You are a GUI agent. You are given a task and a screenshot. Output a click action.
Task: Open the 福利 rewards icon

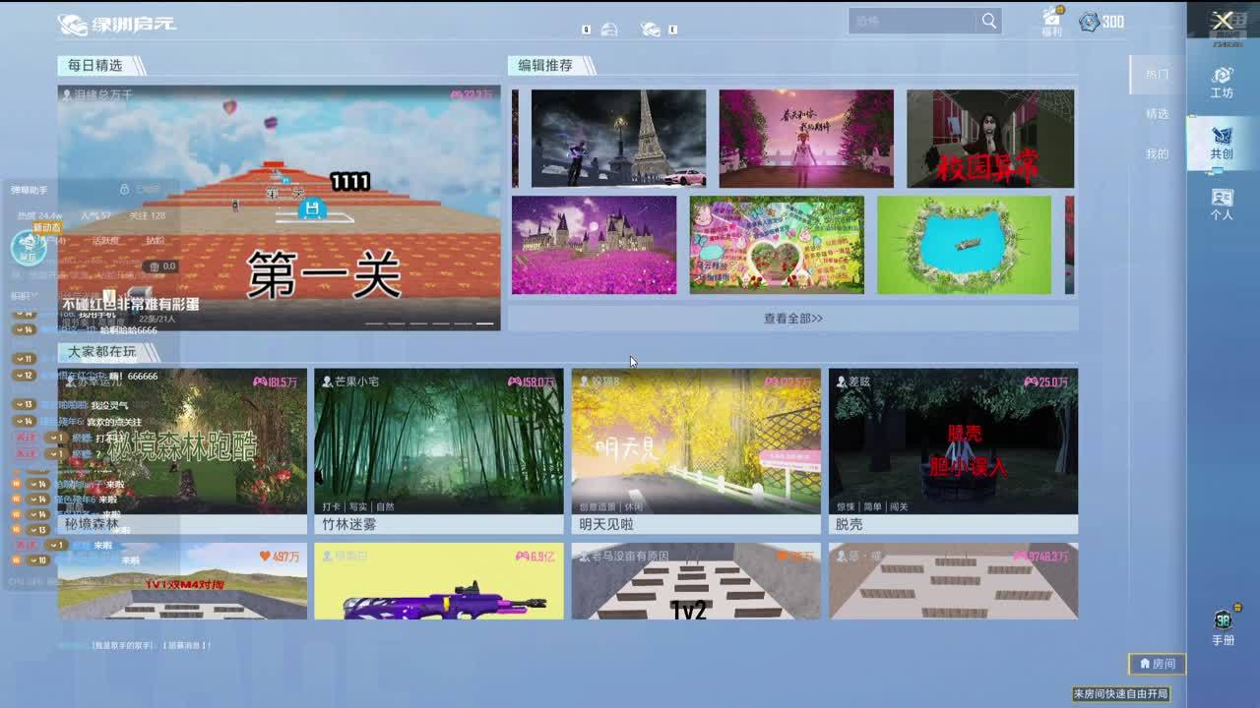click(x=1051, y=20)
